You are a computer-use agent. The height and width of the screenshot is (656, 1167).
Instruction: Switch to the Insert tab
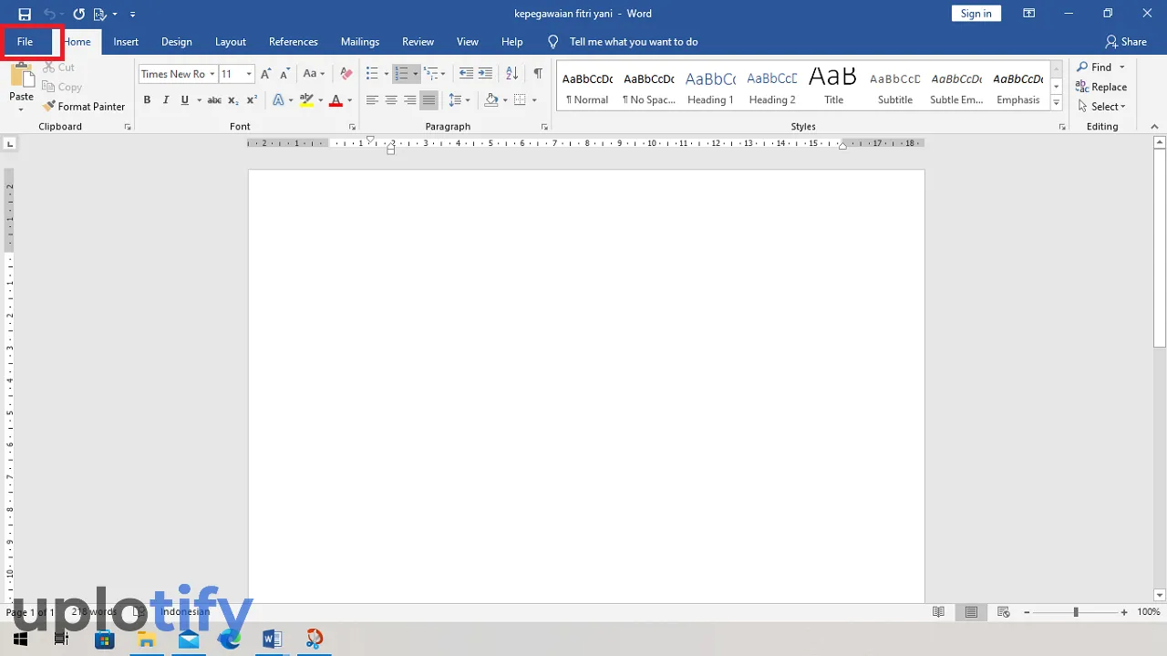[126, 42]
